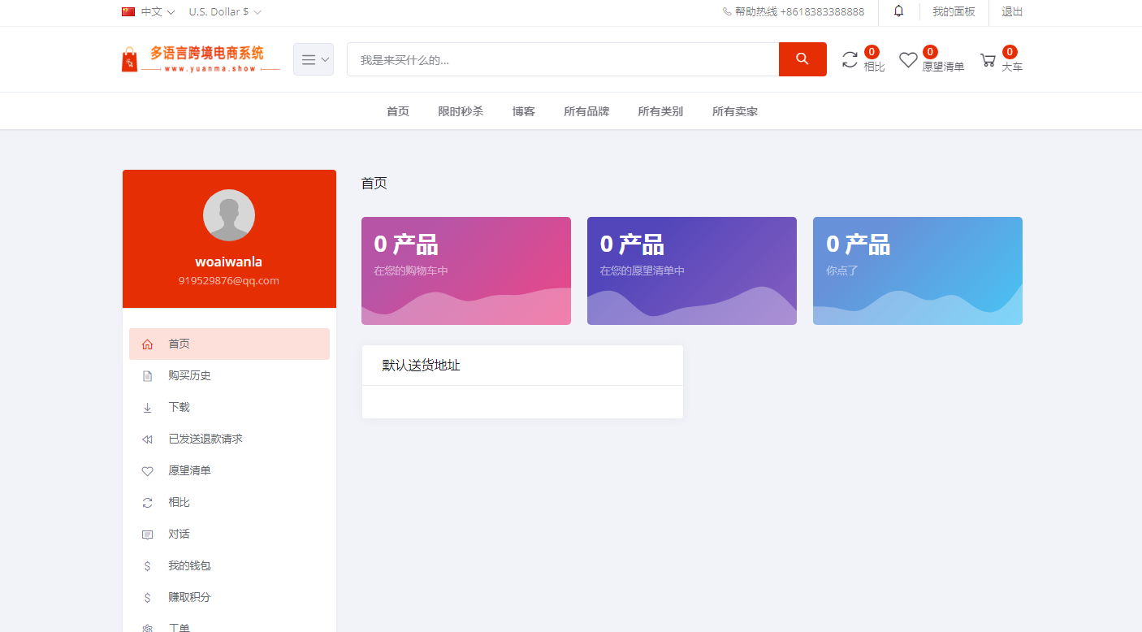Viewport: 1142px width, 632px height.
Task: Open the notification bell icon
Action: (x=898, y=11)
